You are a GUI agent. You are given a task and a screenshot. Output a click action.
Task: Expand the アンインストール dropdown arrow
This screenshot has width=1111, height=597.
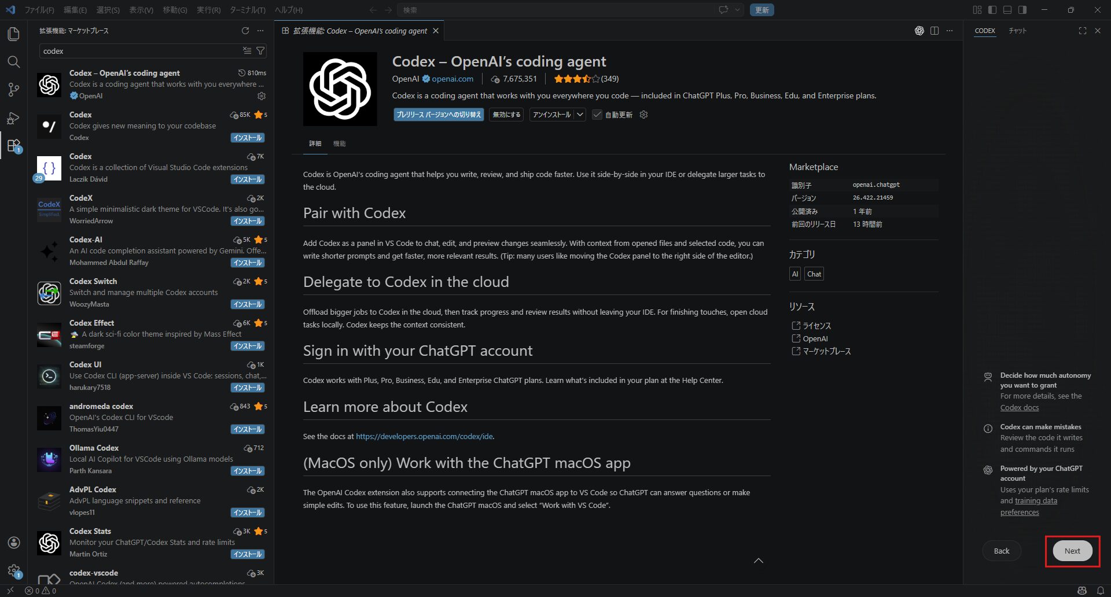click(580, 115)
